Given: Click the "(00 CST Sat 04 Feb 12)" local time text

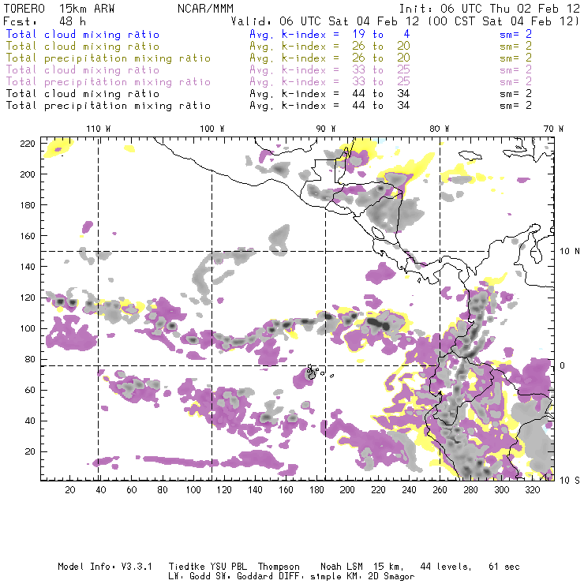Looking at the screenshot, I should 503,21.
